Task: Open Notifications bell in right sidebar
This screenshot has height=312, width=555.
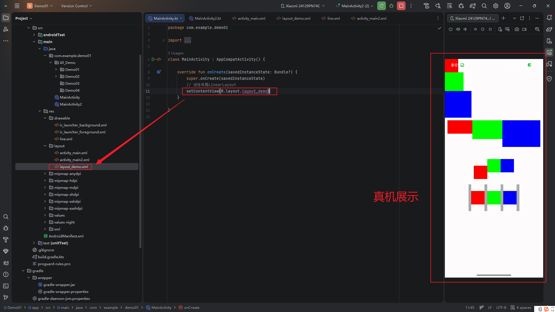Action: (x=549, y=18)
